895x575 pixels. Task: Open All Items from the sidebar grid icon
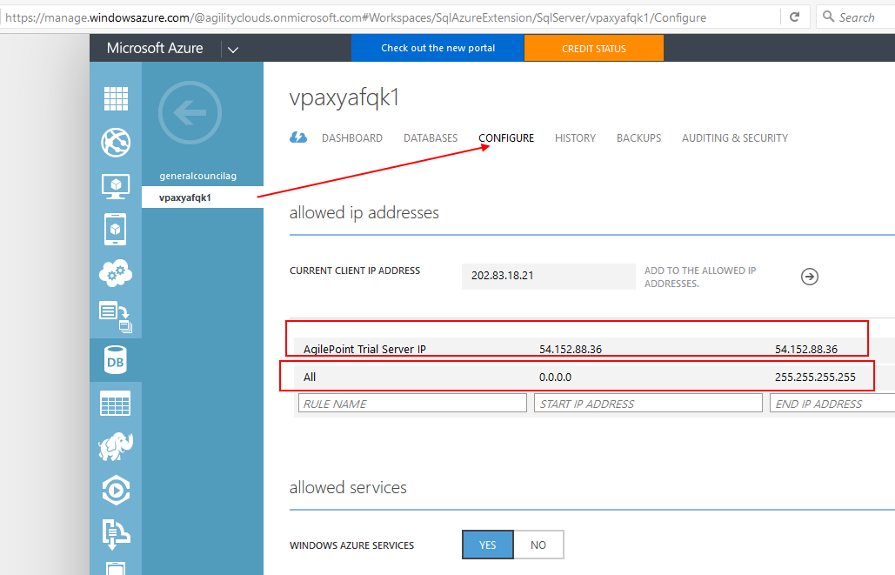116,98
